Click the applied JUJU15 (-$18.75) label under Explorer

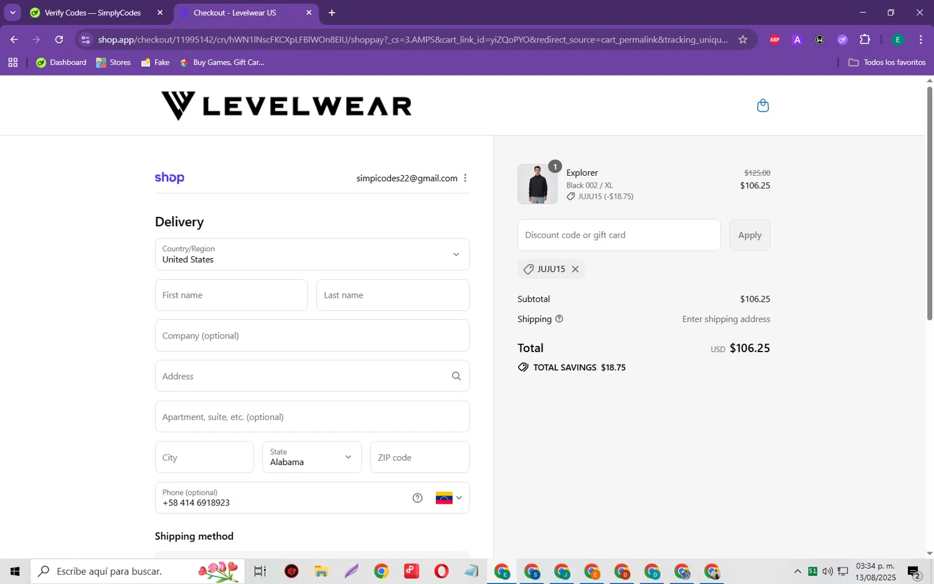pos(600,196)
